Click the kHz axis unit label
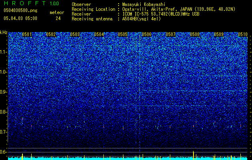Viewport: 252px width, 160px height. coord(4,32)
